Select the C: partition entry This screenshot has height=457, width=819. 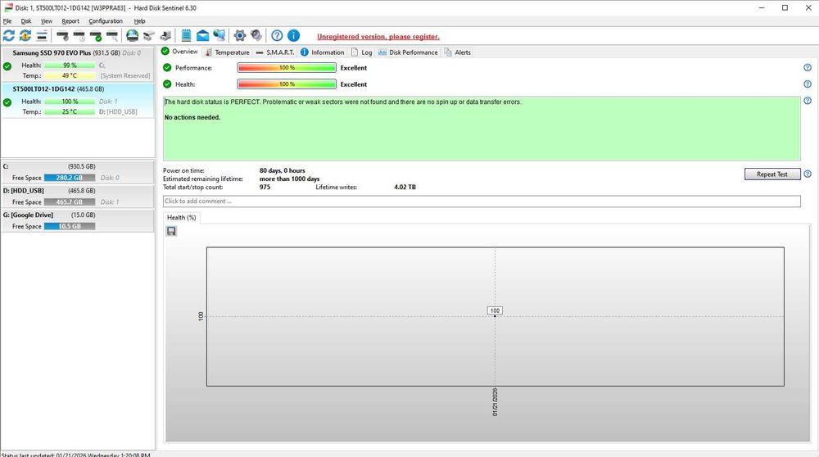point(77,172)
